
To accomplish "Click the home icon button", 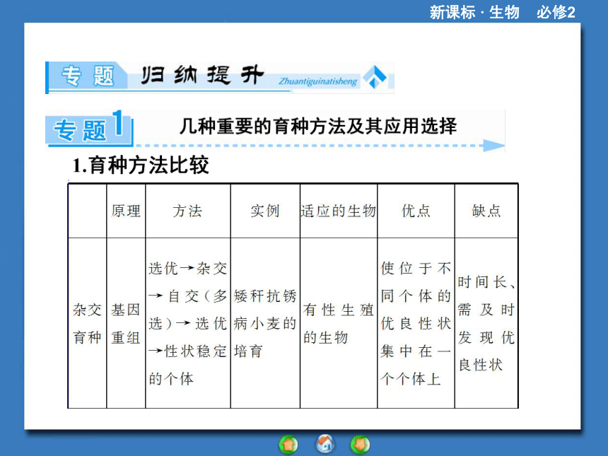I will [325, 443].
